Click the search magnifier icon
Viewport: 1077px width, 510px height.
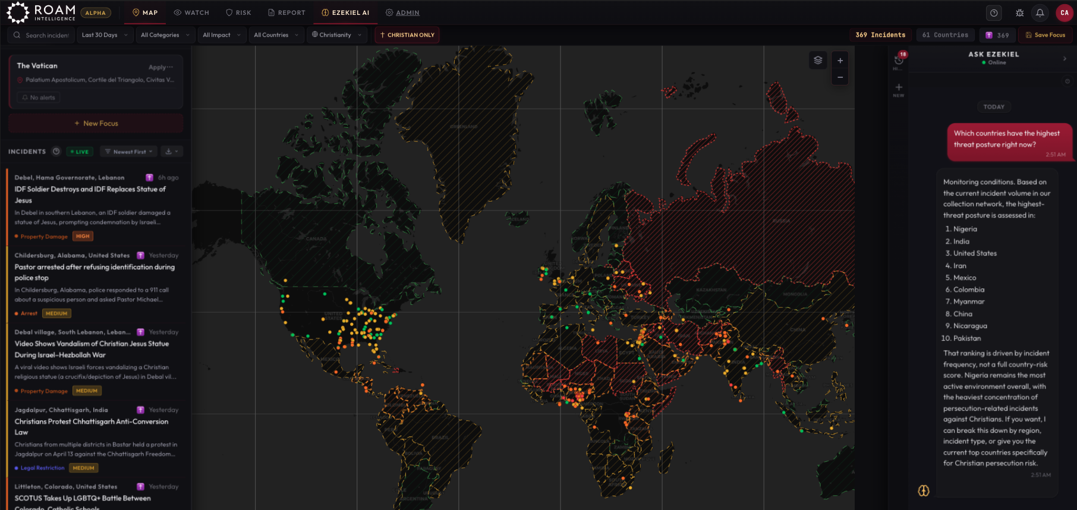click(17, 35)
